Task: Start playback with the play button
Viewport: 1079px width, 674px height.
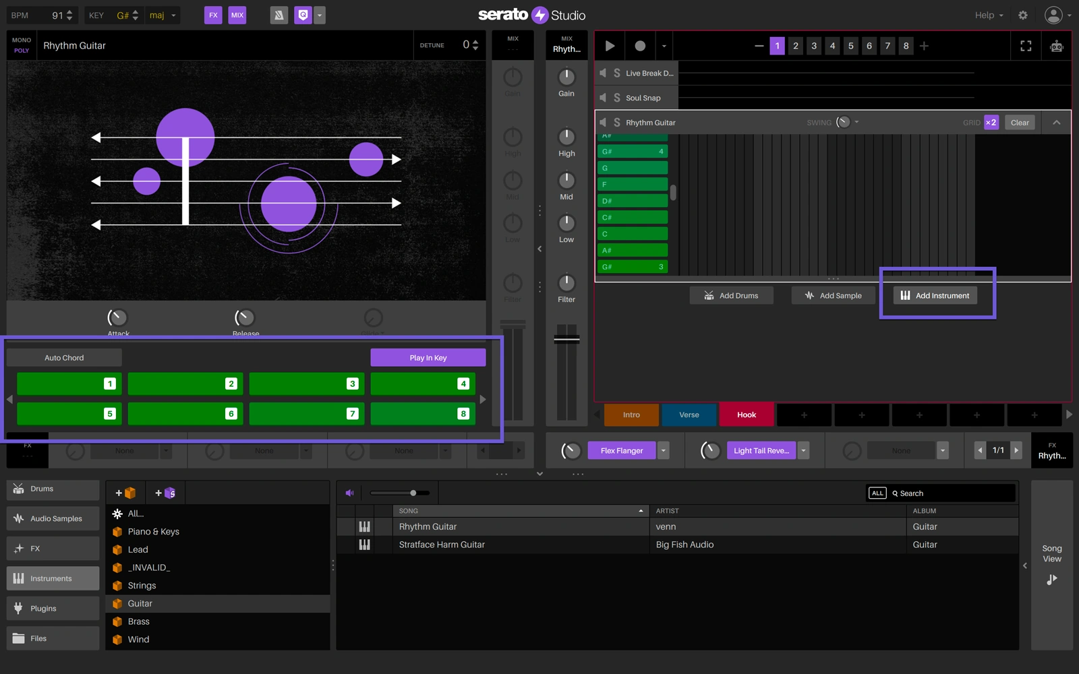Action: (x=610, y=46)
